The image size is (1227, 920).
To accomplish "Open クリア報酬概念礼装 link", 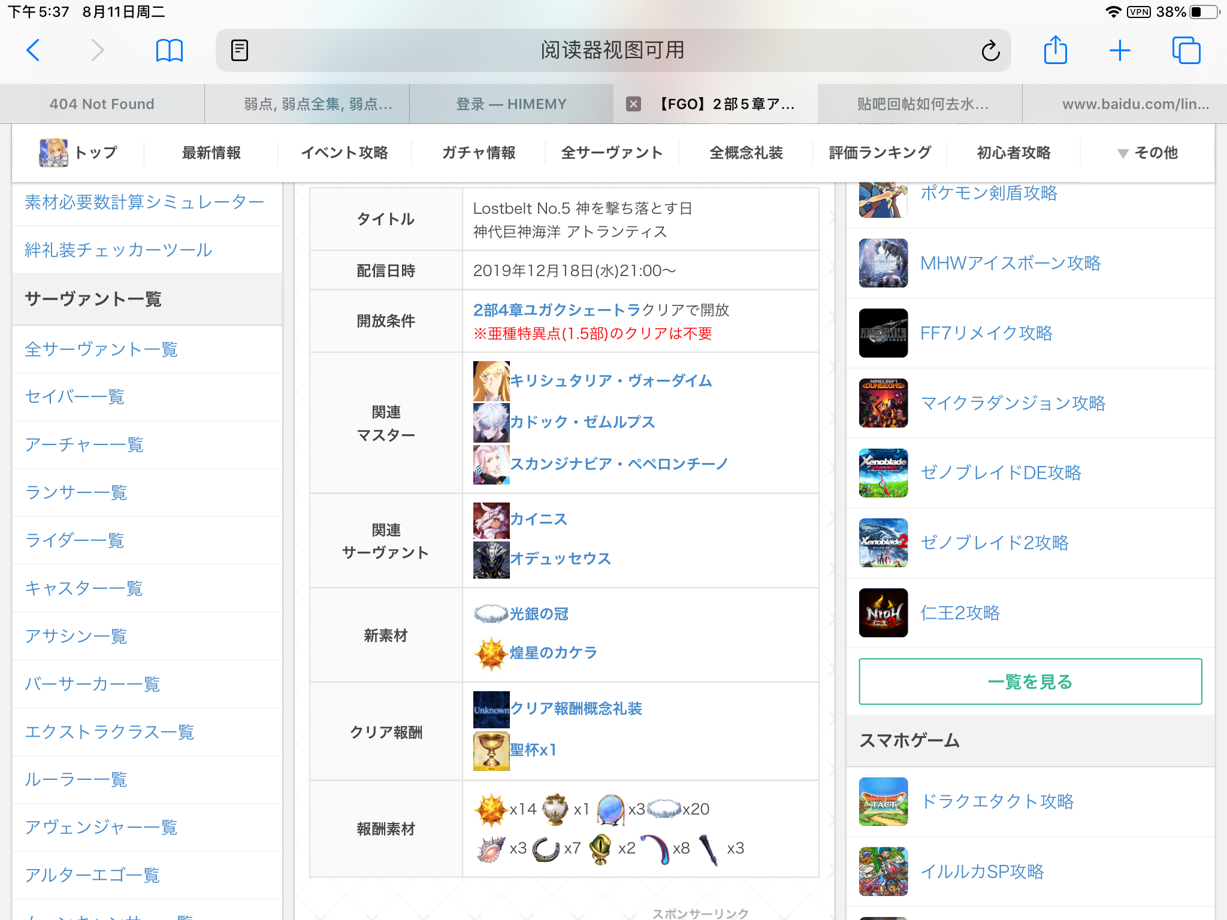I will point(576,709).
